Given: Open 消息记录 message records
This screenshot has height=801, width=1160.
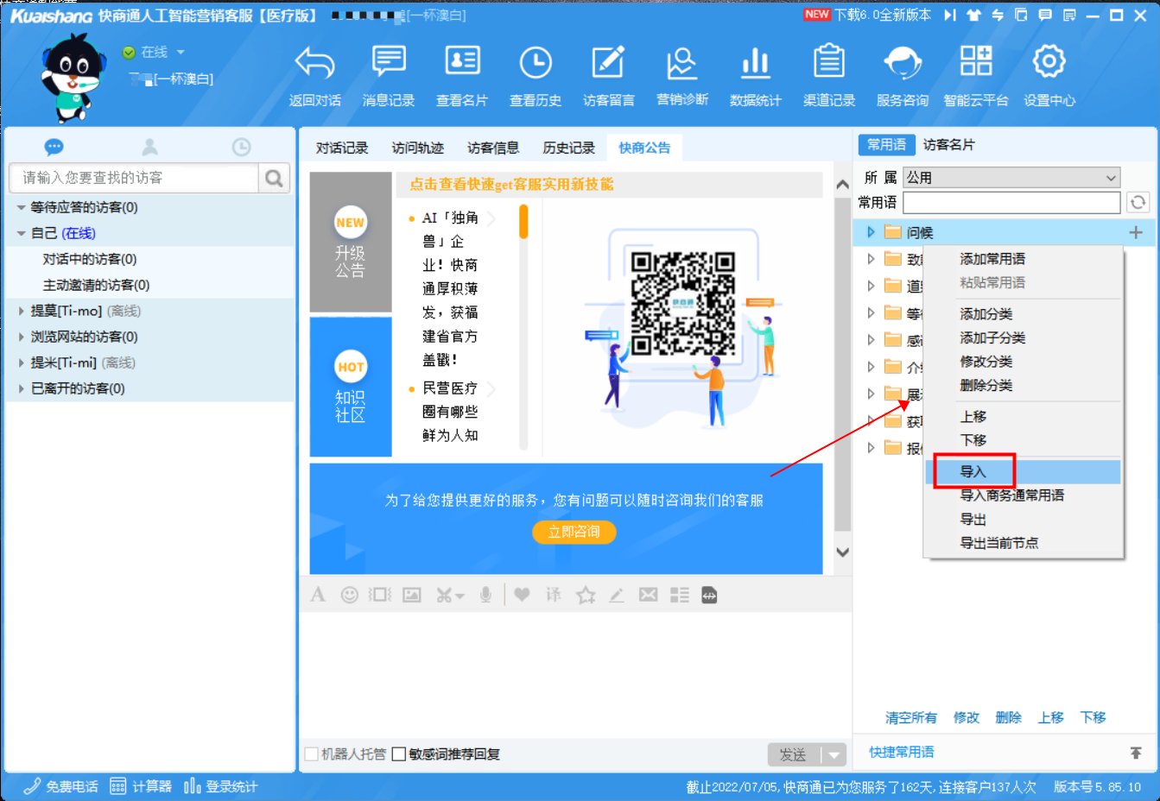Looking at the screenshot, I should [389, 77].
